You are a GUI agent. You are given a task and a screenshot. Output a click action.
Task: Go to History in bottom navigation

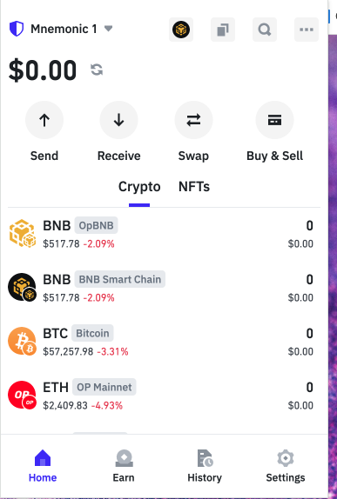[205, 466]
